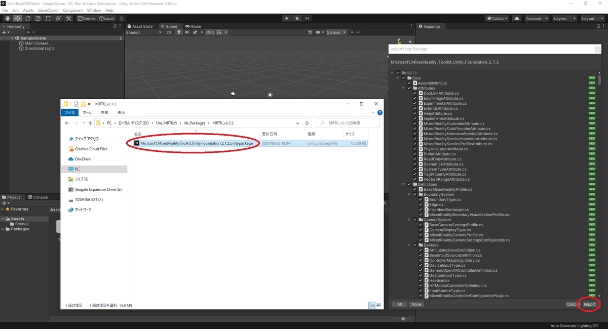Toggle Local handle rotation button
The width and height of the screenshot is (608, 329).
coord(106,18)
